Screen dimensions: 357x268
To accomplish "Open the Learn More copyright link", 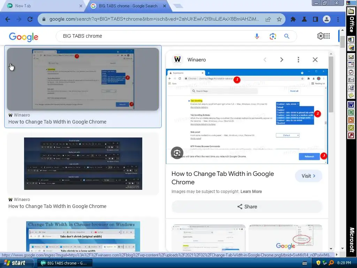I will point(251,192).
